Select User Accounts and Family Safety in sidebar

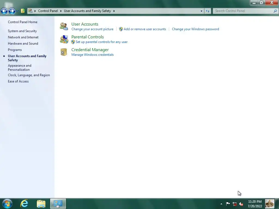pyautogui.click(x=27, y=58)
